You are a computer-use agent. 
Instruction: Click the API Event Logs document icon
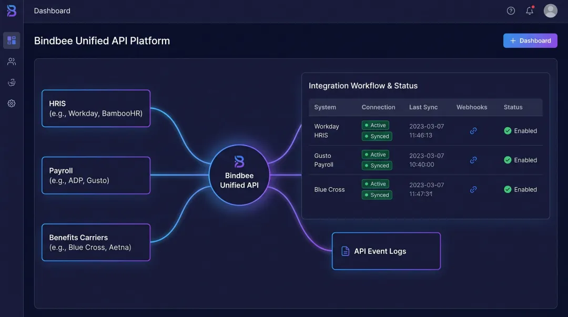pos(345,251)
